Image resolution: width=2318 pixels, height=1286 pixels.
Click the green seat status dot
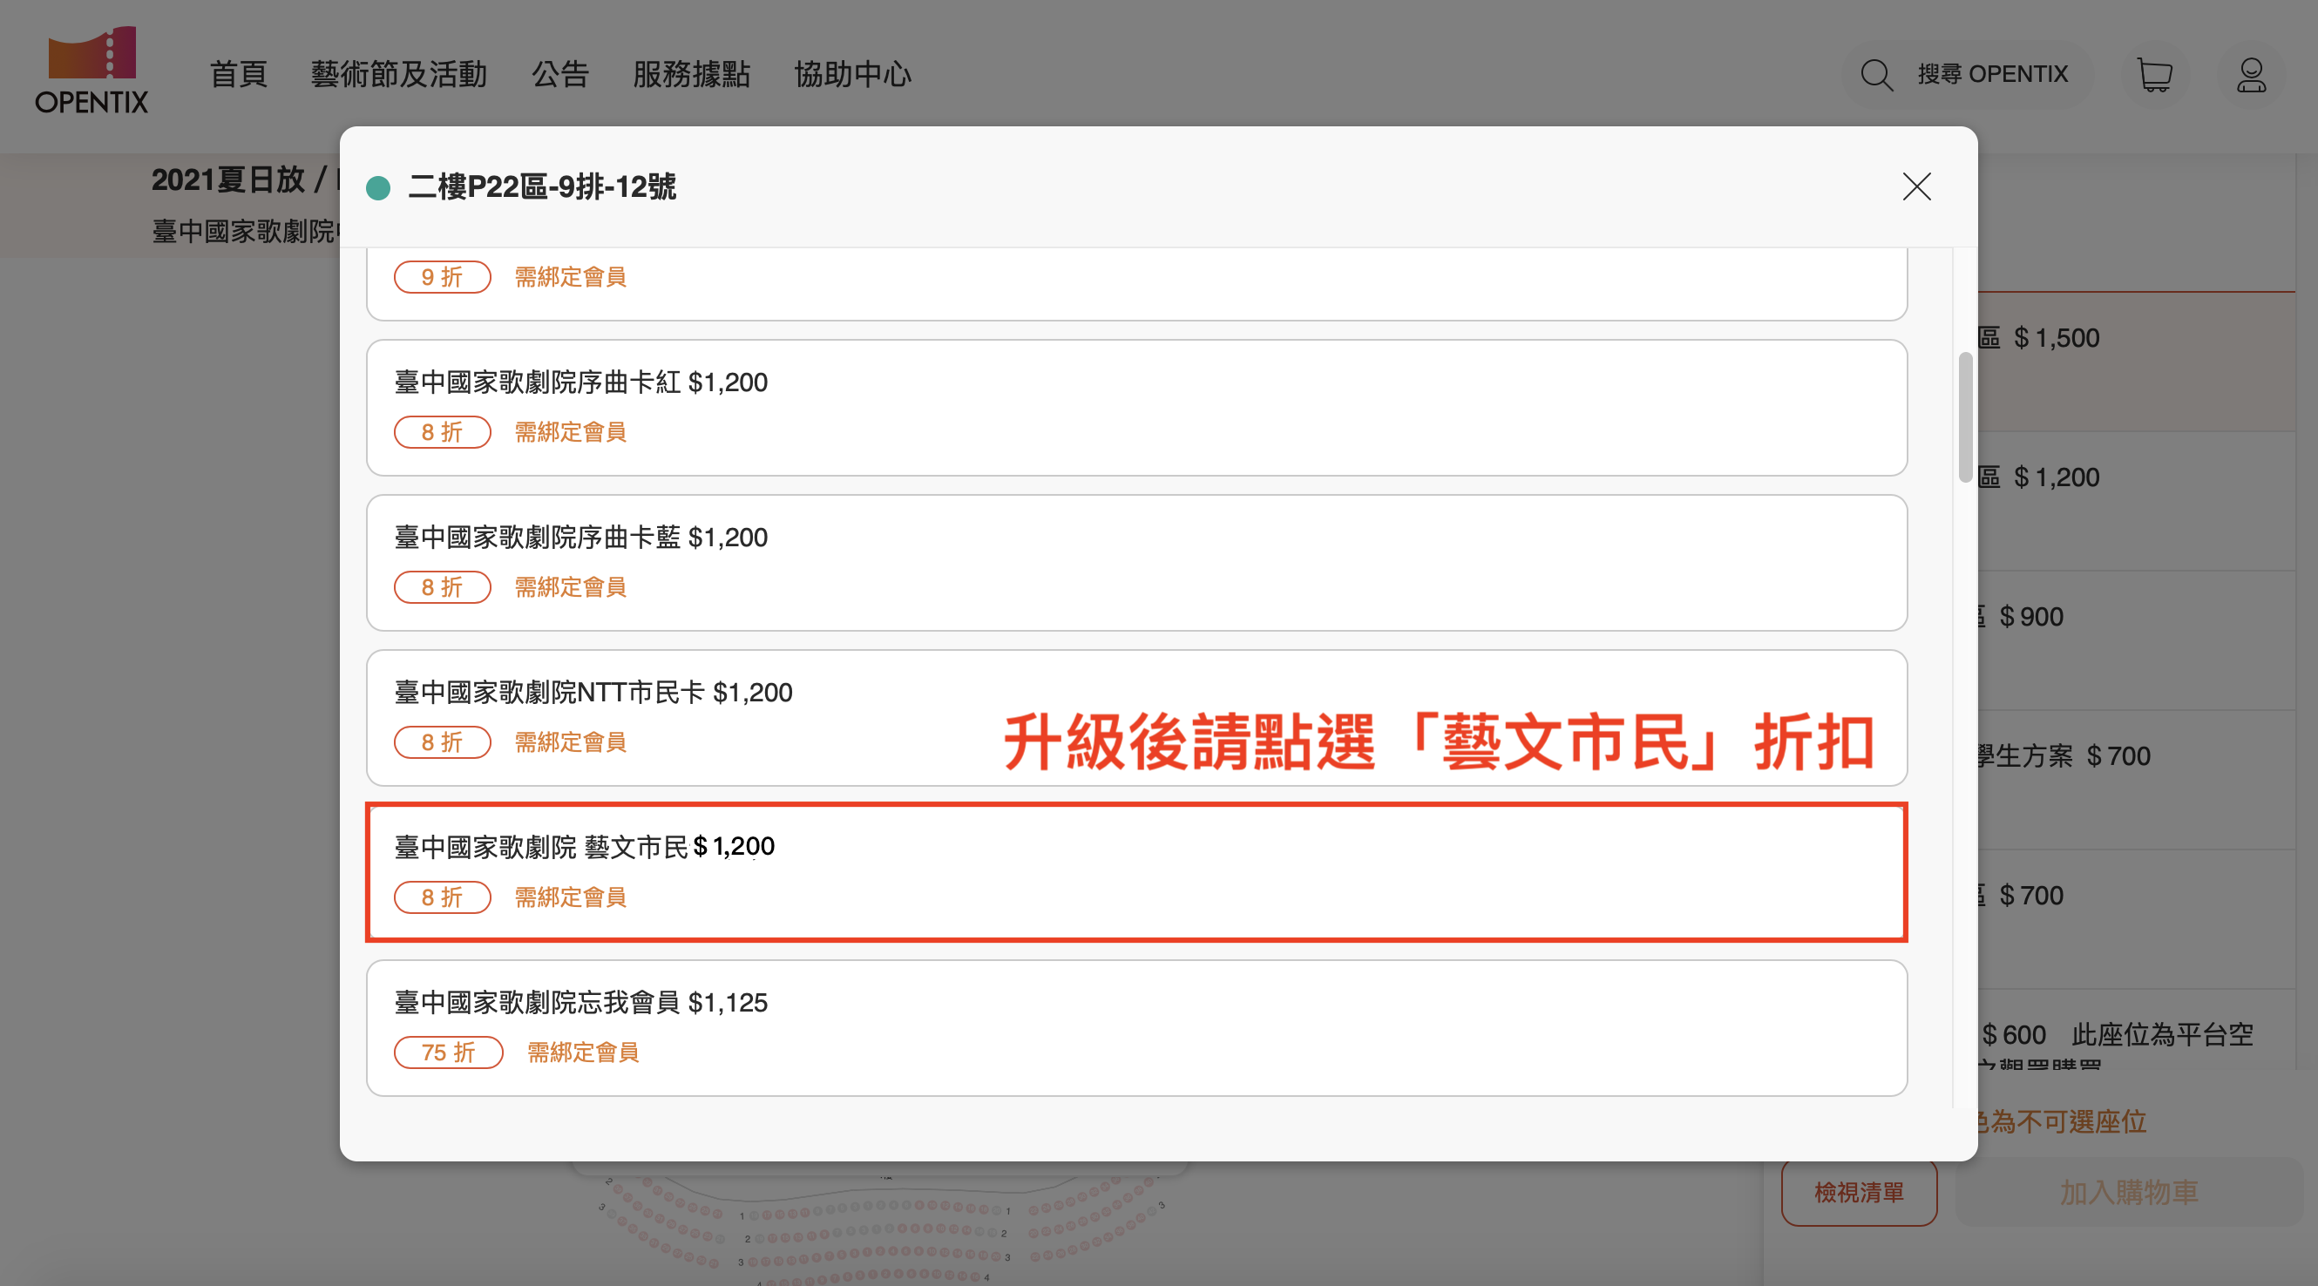(x=378, y=187)
